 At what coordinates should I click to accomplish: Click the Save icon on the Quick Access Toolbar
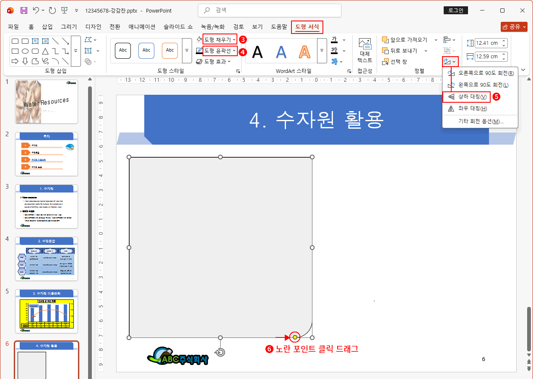[x=24, y=10]
